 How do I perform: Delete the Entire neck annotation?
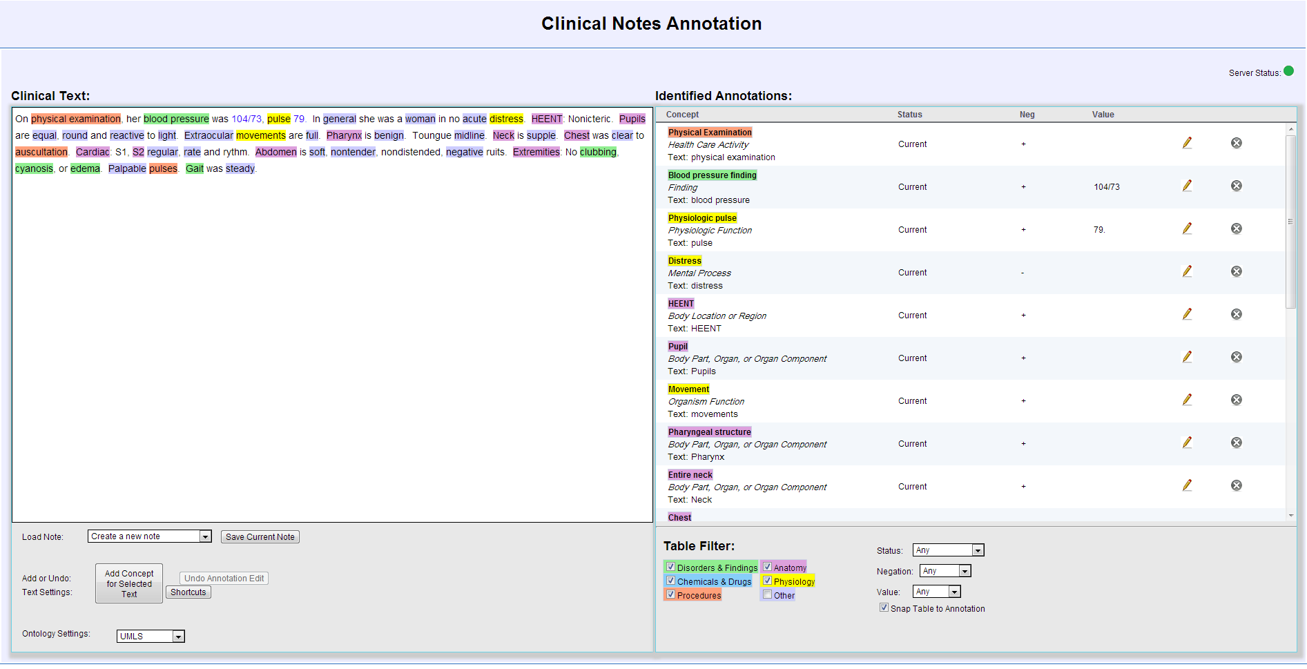pos(1236,485)
